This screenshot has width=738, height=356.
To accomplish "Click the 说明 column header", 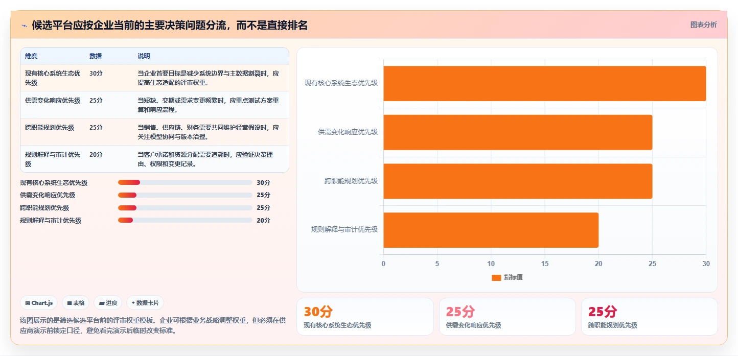I will click(144, 56).
